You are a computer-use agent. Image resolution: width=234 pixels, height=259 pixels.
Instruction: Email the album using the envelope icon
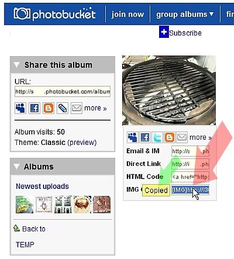click(x=76, y=108)
